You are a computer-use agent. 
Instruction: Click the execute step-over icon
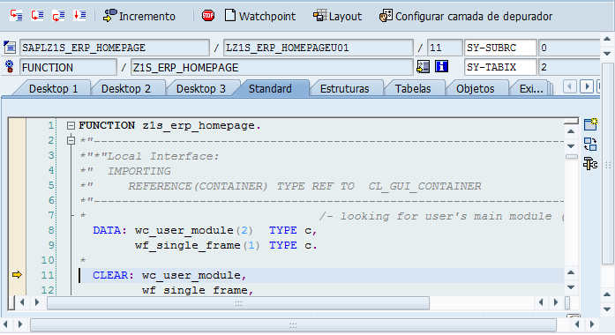point(37,16)
